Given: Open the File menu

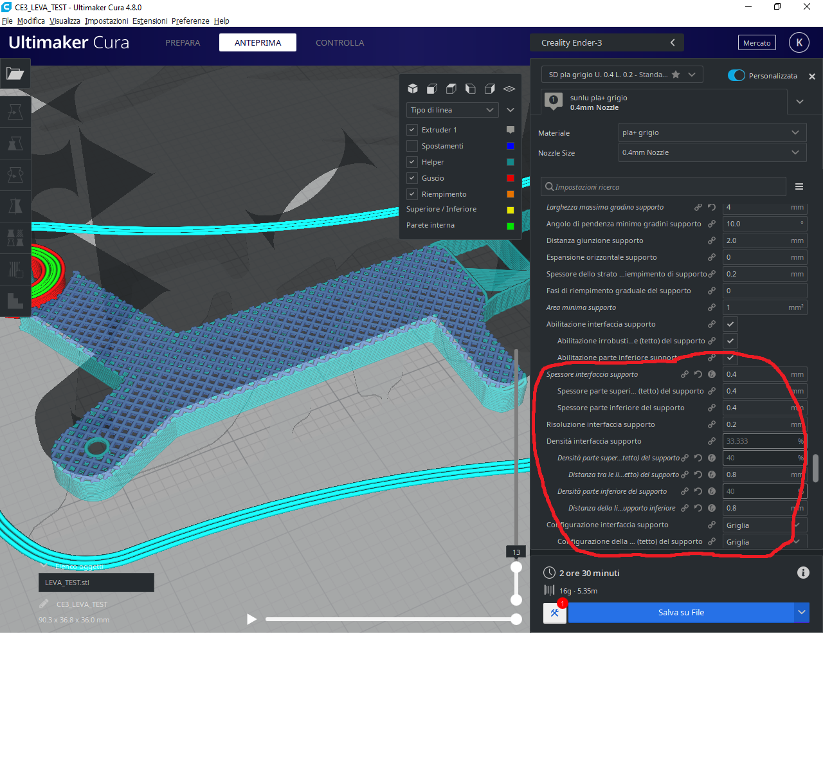Looking at the screenshot, I should pyautogui.click(x=7, y=21).
